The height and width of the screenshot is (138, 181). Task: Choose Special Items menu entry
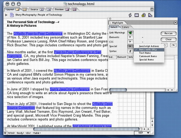(149, 60)
